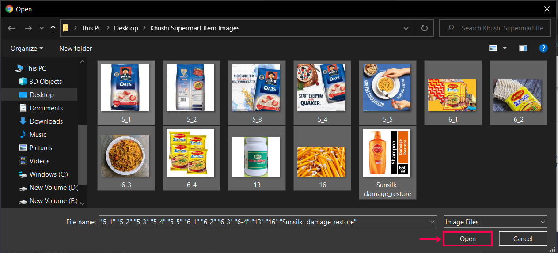This screenshot has width=558, height=253.
Task: Open Downloads folder in navigation pane
Action: pos(46,121)
